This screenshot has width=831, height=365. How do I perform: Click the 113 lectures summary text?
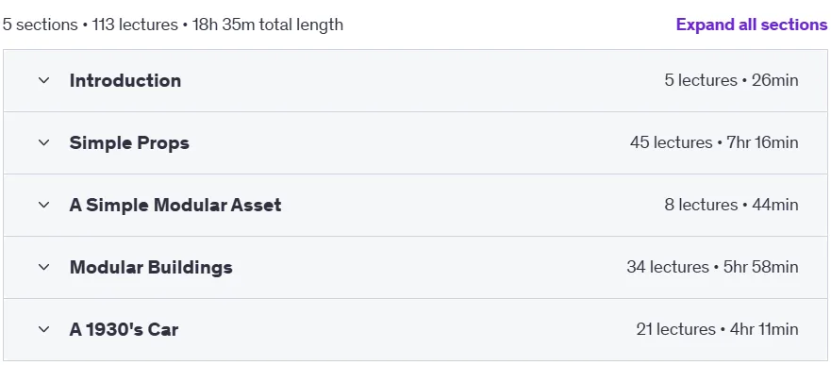tap(135, 25)
